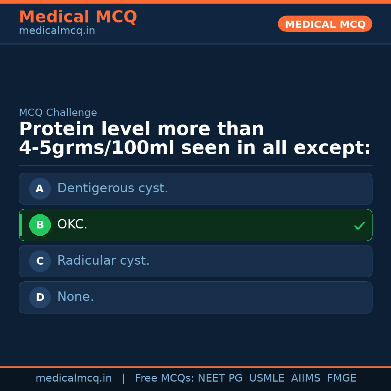Click the "MCQ Challenge" label
Viewport: 391px width, 391px height.
(58, 113)
